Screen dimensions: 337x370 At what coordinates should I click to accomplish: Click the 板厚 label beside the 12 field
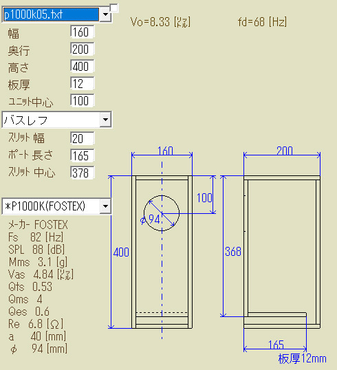(19, 85)
